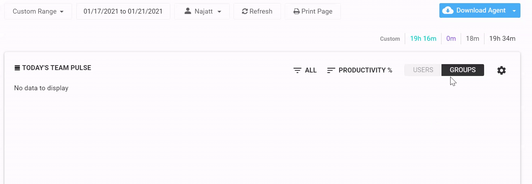Open the Najatt user dropdown

202,11
